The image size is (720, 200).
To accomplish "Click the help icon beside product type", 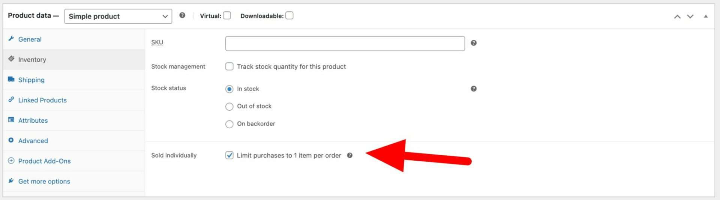I will 182,15.
